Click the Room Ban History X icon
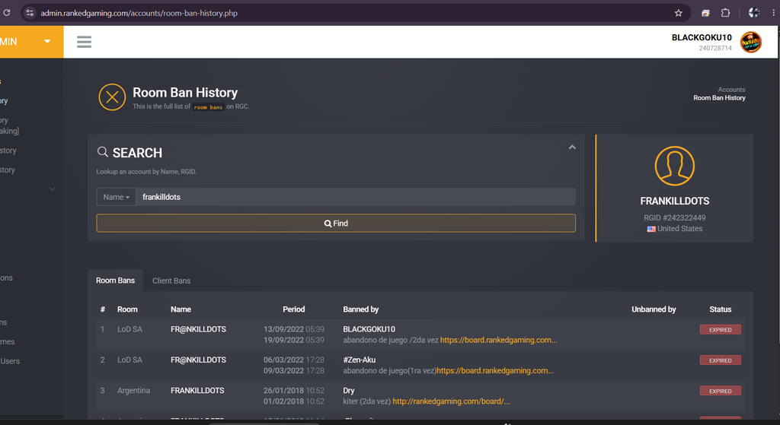 (112, 97)
